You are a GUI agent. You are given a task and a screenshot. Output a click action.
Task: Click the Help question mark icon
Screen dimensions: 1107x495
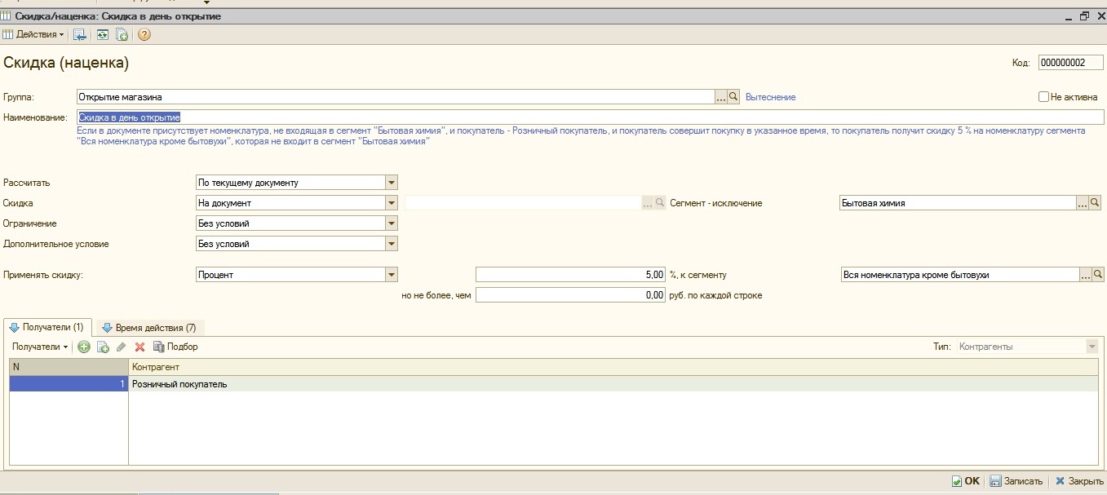(x=144, y=34)
